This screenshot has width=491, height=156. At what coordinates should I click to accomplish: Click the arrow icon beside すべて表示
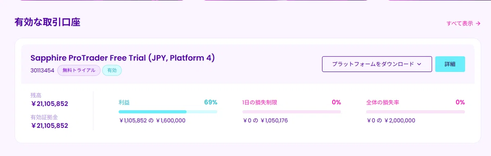coord(478,24)
